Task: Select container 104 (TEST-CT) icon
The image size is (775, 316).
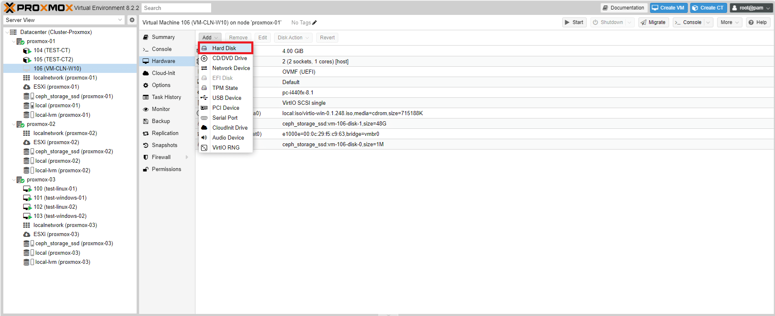Action: point(27,51)
